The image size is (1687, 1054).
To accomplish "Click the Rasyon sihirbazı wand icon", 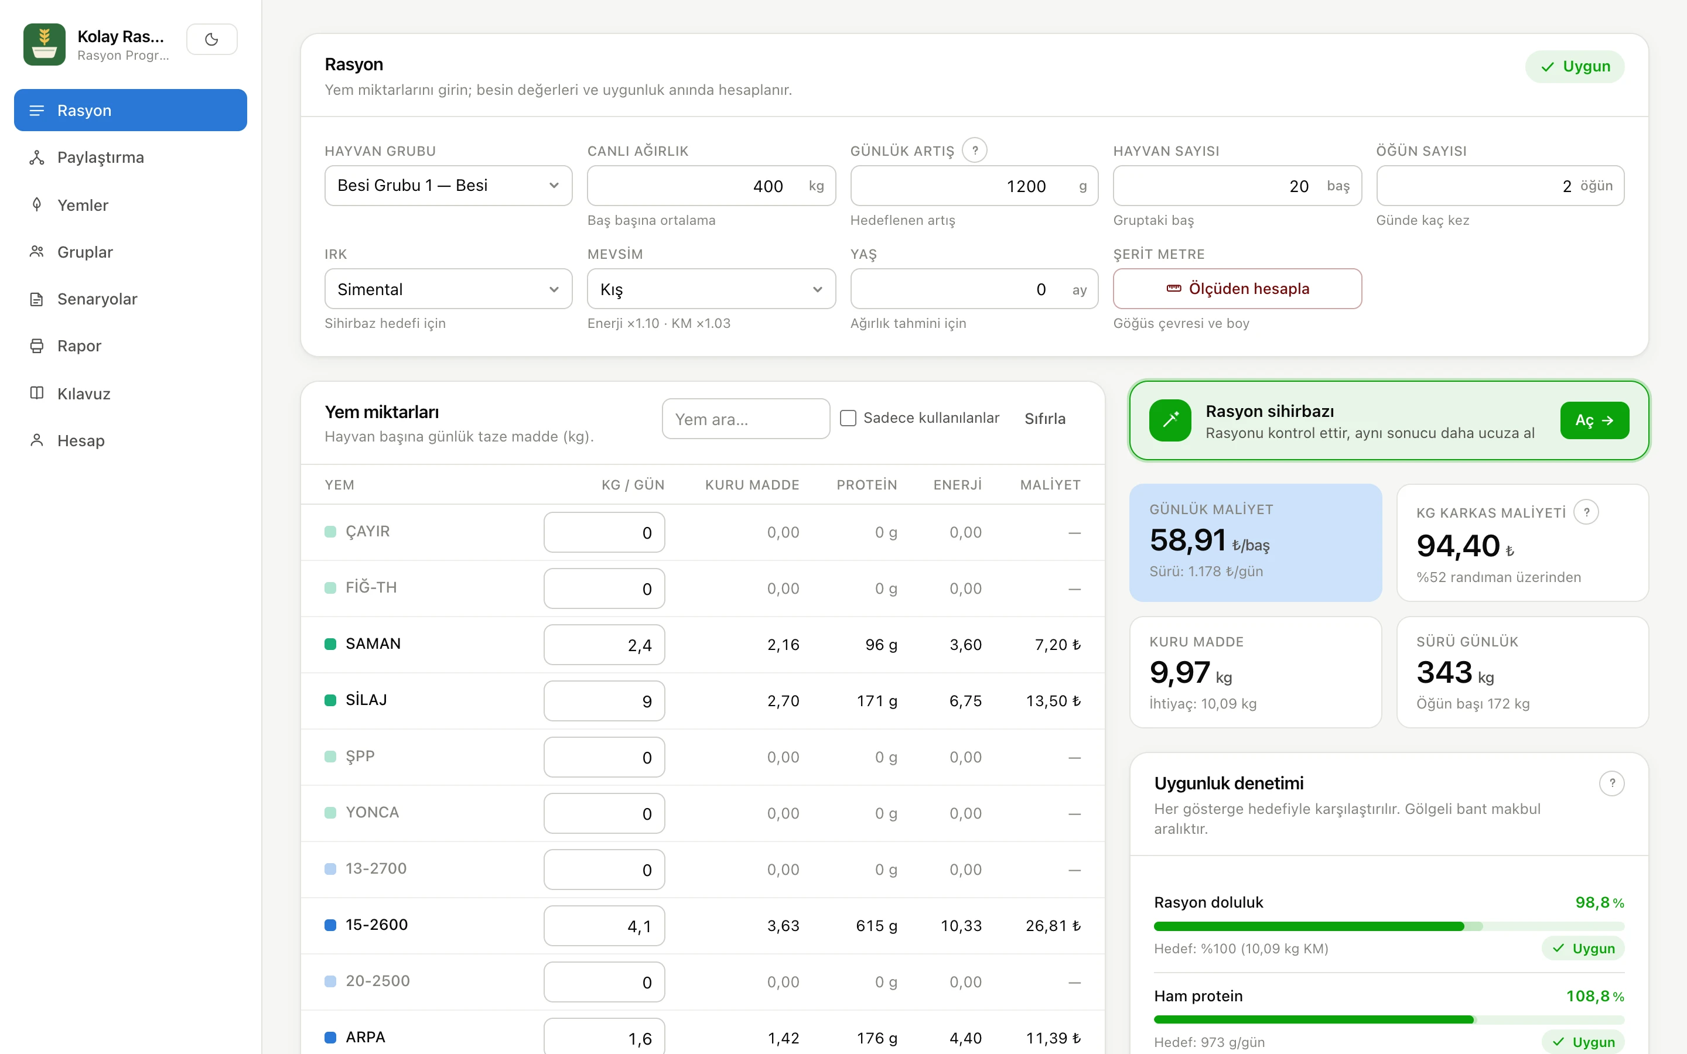I will tap(1170, 420).
